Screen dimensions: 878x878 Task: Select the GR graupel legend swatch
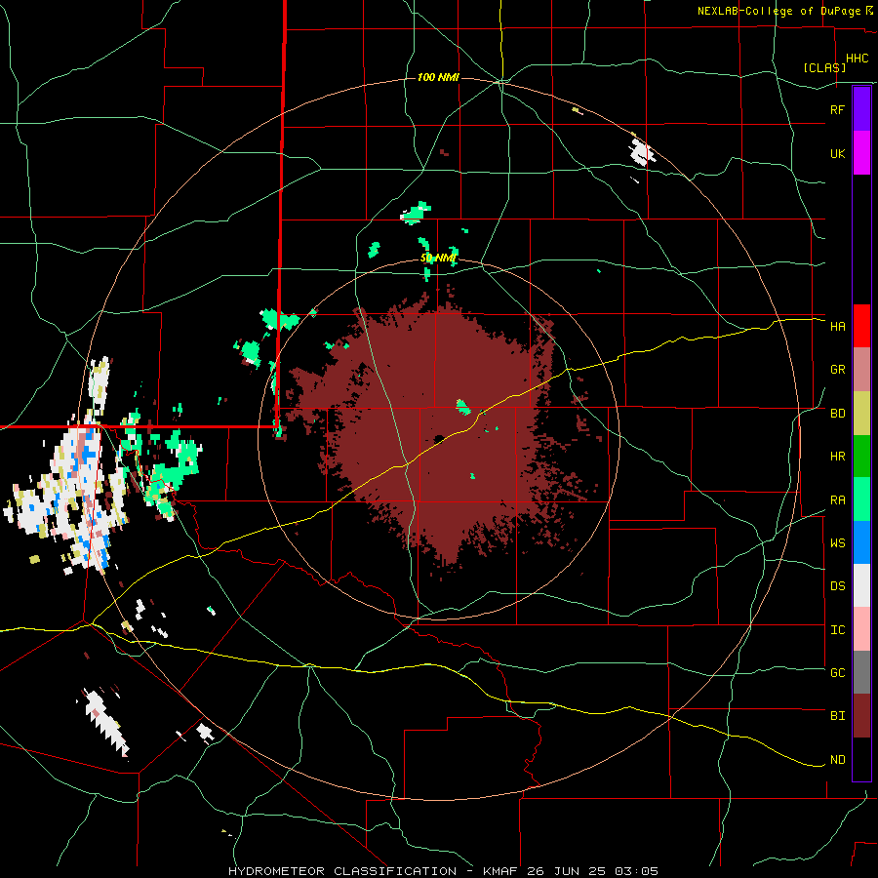coord(861,370)
